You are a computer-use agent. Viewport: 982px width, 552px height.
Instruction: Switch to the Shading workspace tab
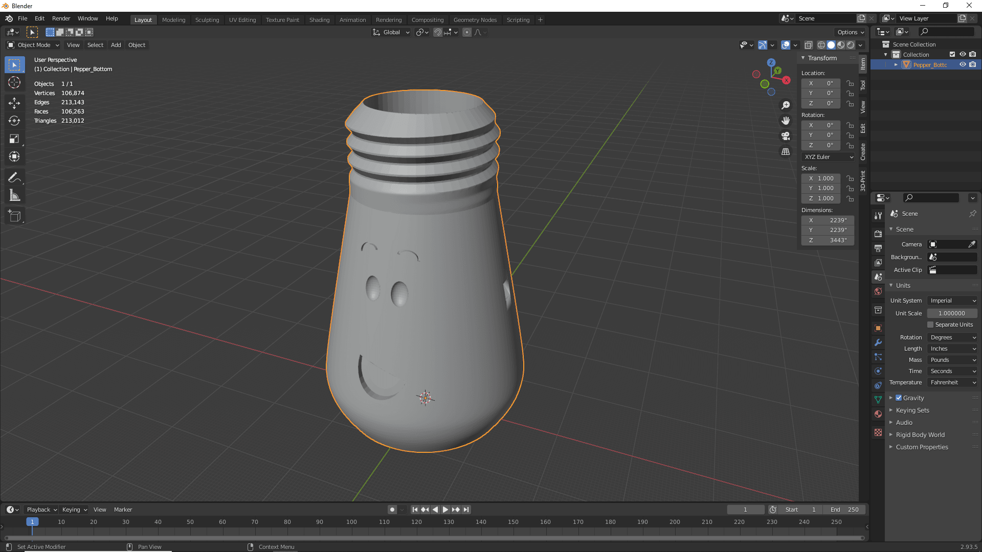pyautogui.click(x=319, y=20)
